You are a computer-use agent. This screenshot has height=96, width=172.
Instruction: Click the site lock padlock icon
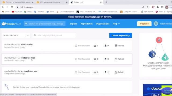coord(17,7)
